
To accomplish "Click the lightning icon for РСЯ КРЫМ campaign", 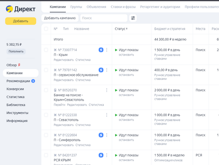I will point(101,155).
